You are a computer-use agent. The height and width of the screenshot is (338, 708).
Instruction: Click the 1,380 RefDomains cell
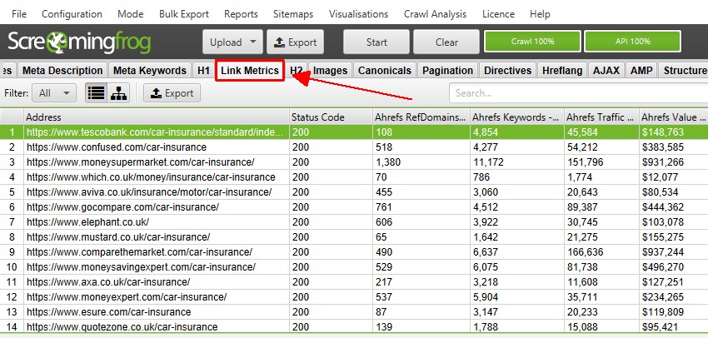click(x=421, y=162)
